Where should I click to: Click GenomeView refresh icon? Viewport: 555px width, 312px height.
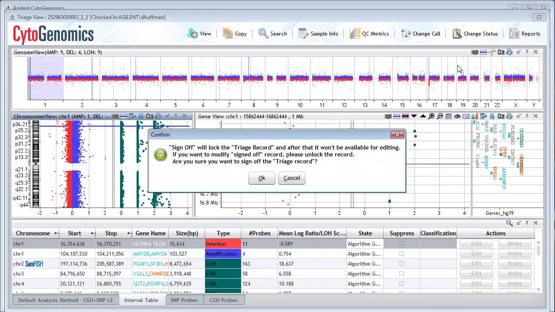[x=509, y=52]
